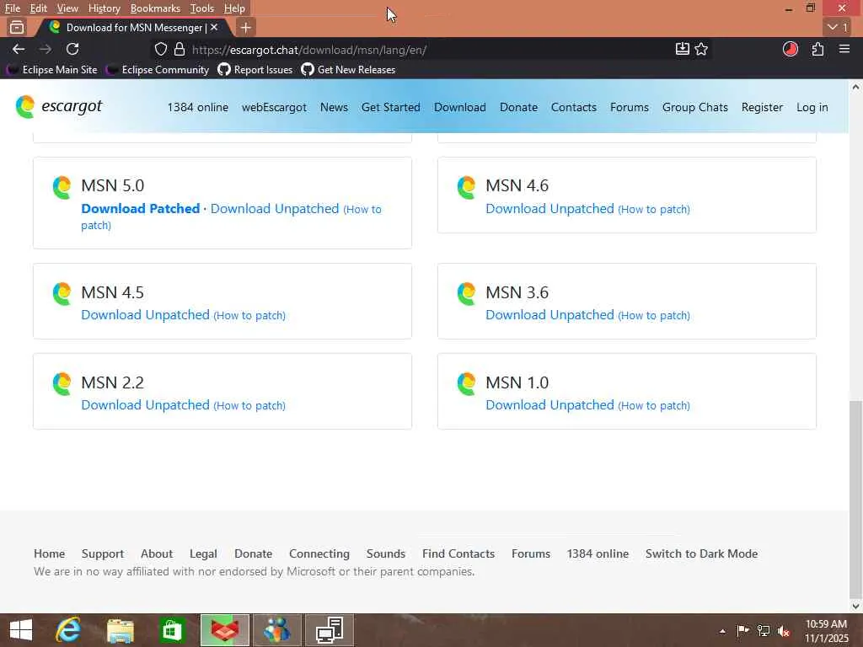The width and height of the screenshot is (863, 647).
Task: Click the network computers taskbar icon
Action: pyautogui.click(x=330, y=630)
